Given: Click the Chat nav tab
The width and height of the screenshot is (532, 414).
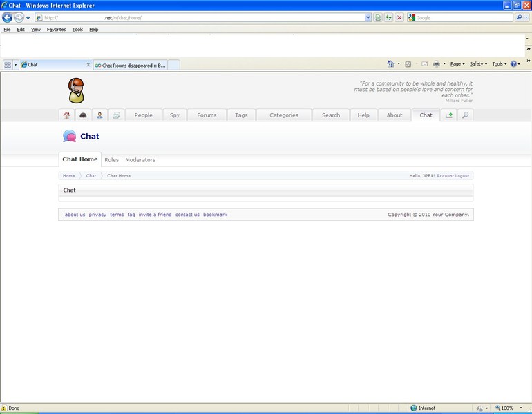Looking at the screenshot, I should [x=426, y=115].
